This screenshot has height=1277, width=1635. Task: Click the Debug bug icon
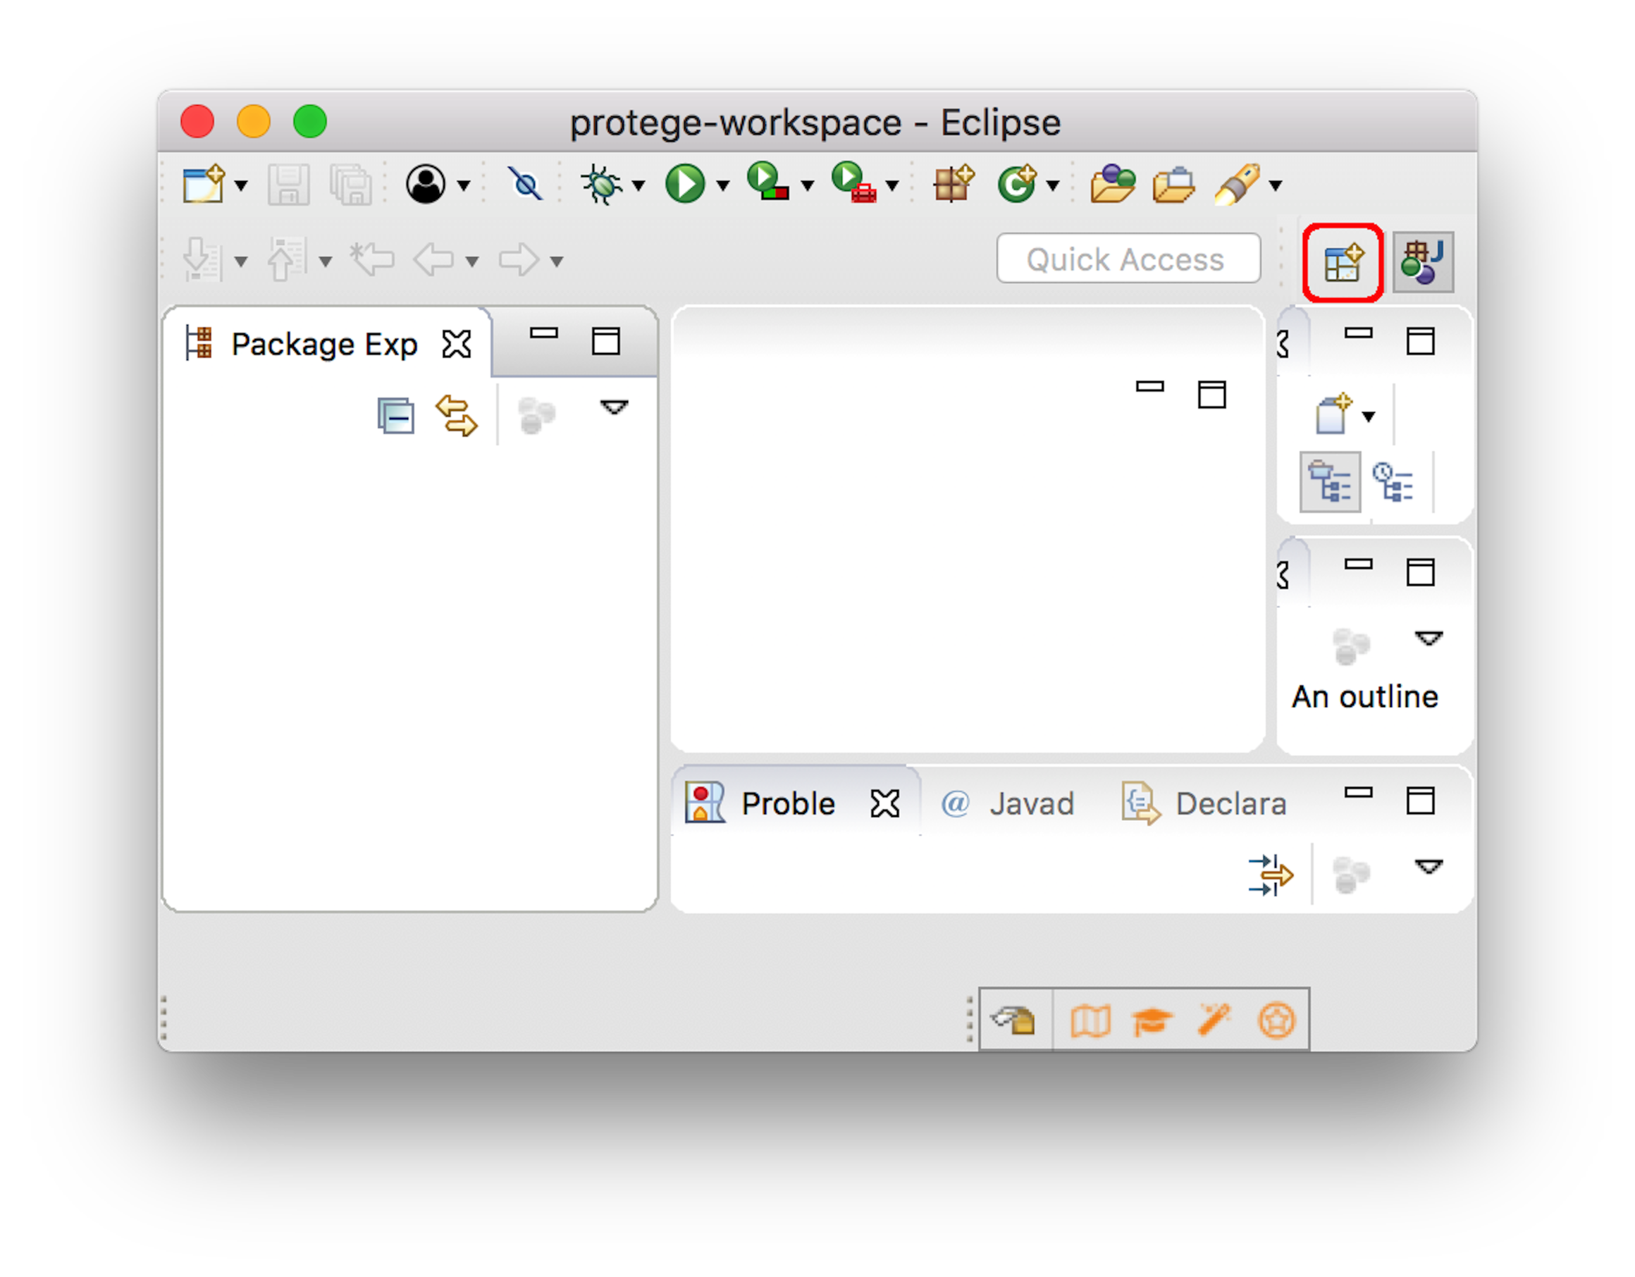pos(602,184)
